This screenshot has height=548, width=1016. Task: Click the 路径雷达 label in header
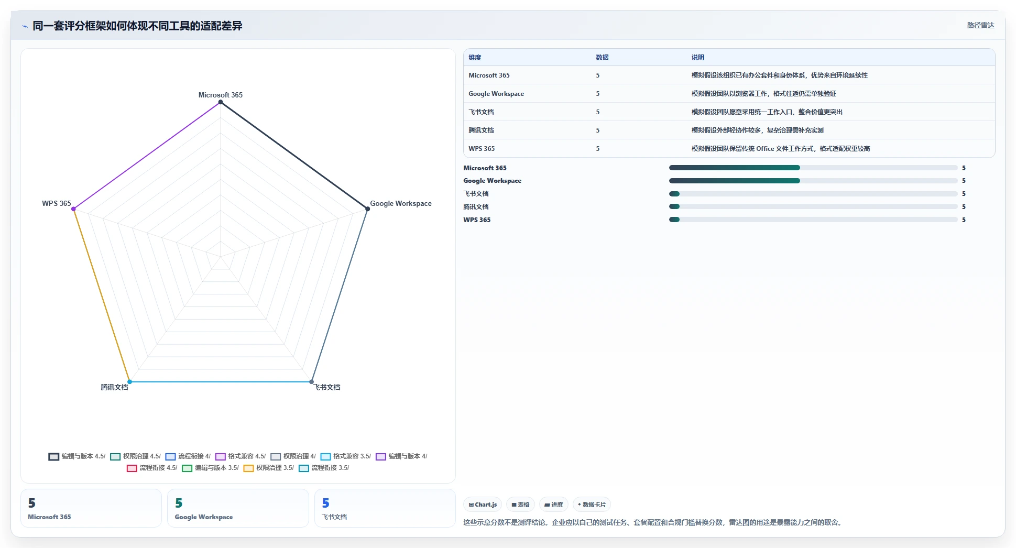(980, 25)
